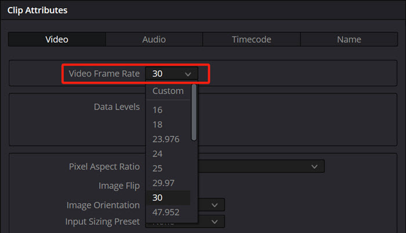Select 18 fps in frame rate list
Image resolution: width=406 pixels, height=233 pixels.
tap(168, 125)
